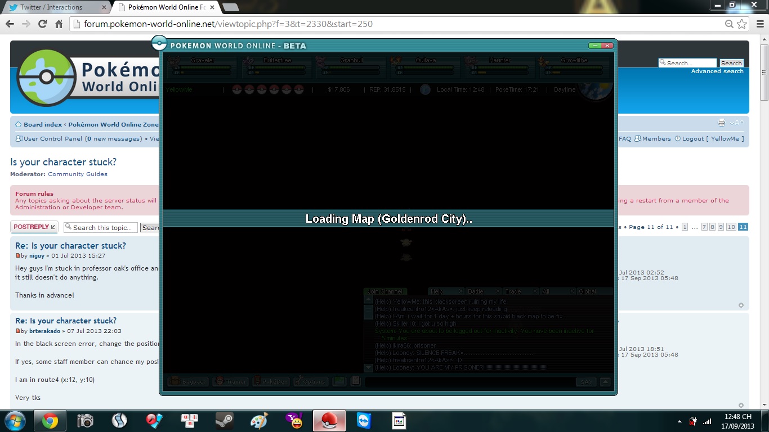769x432 pixels.
Task: Click the forum top Search box
Action: click(x=687, y=63)
